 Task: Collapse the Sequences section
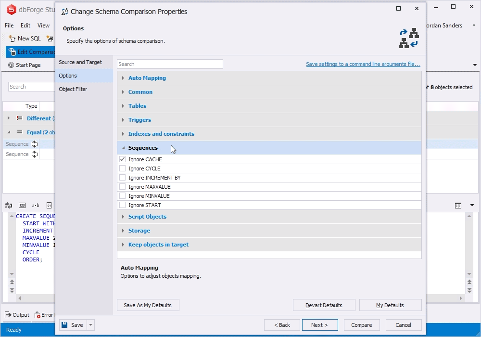coord(123,148)
